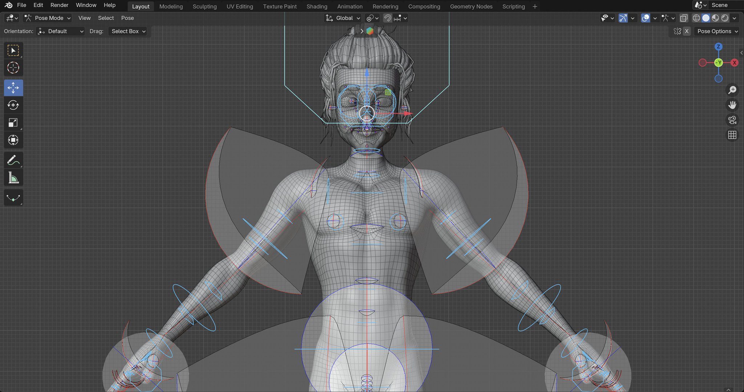The image size is (744, 392).
Task: Switch perspective/orthographic with grid icon
Action: 732,135
